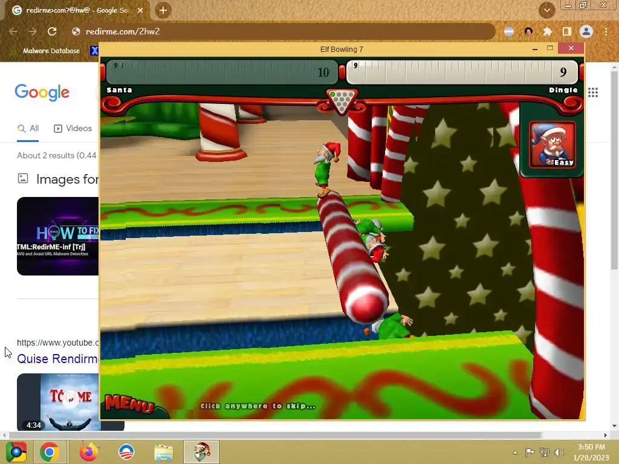This screenshot has width=619, height=464.
Task: Select the Videos search tab
Action: point(73,129)
